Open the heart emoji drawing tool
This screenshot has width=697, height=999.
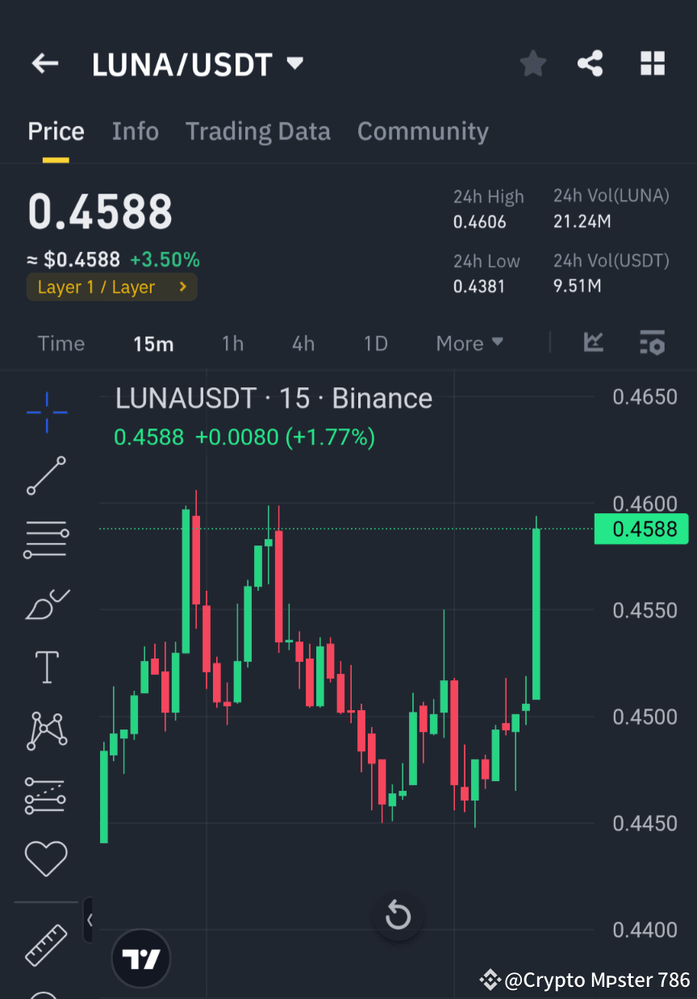(x=46, y=858)
